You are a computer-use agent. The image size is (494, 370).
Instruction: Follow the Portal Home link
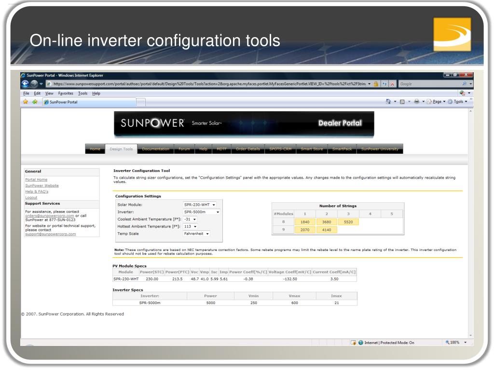click(x=36, y=180)
